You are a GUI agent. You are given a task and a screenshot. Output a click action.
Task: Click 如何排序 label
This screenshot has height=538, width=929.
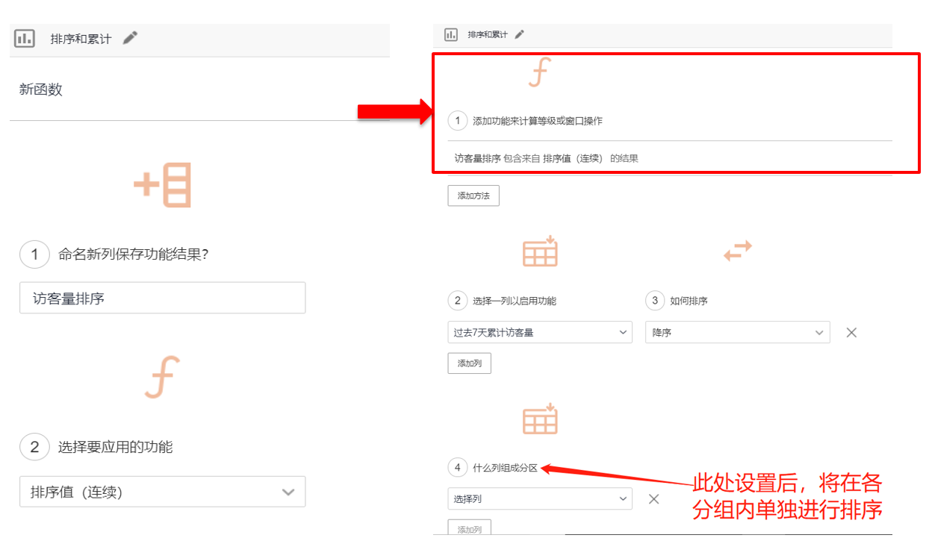coord(689,301)
